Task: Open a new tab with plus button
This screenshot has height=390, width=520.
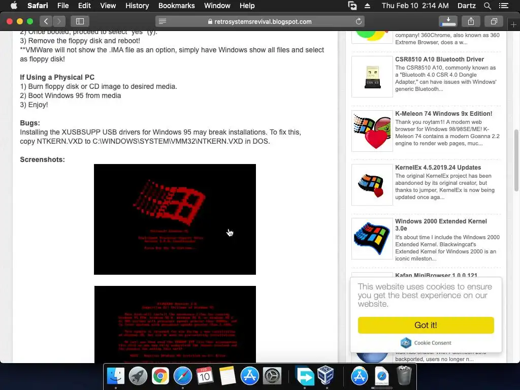Action: tap(513, 25)
